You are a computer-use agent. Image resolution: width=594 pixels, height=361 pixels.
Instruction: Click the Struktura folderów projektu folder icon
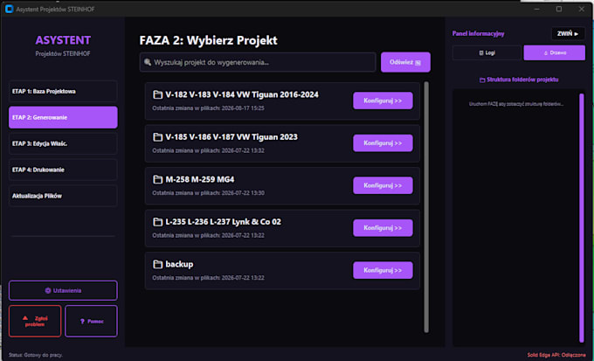[482, 80]
